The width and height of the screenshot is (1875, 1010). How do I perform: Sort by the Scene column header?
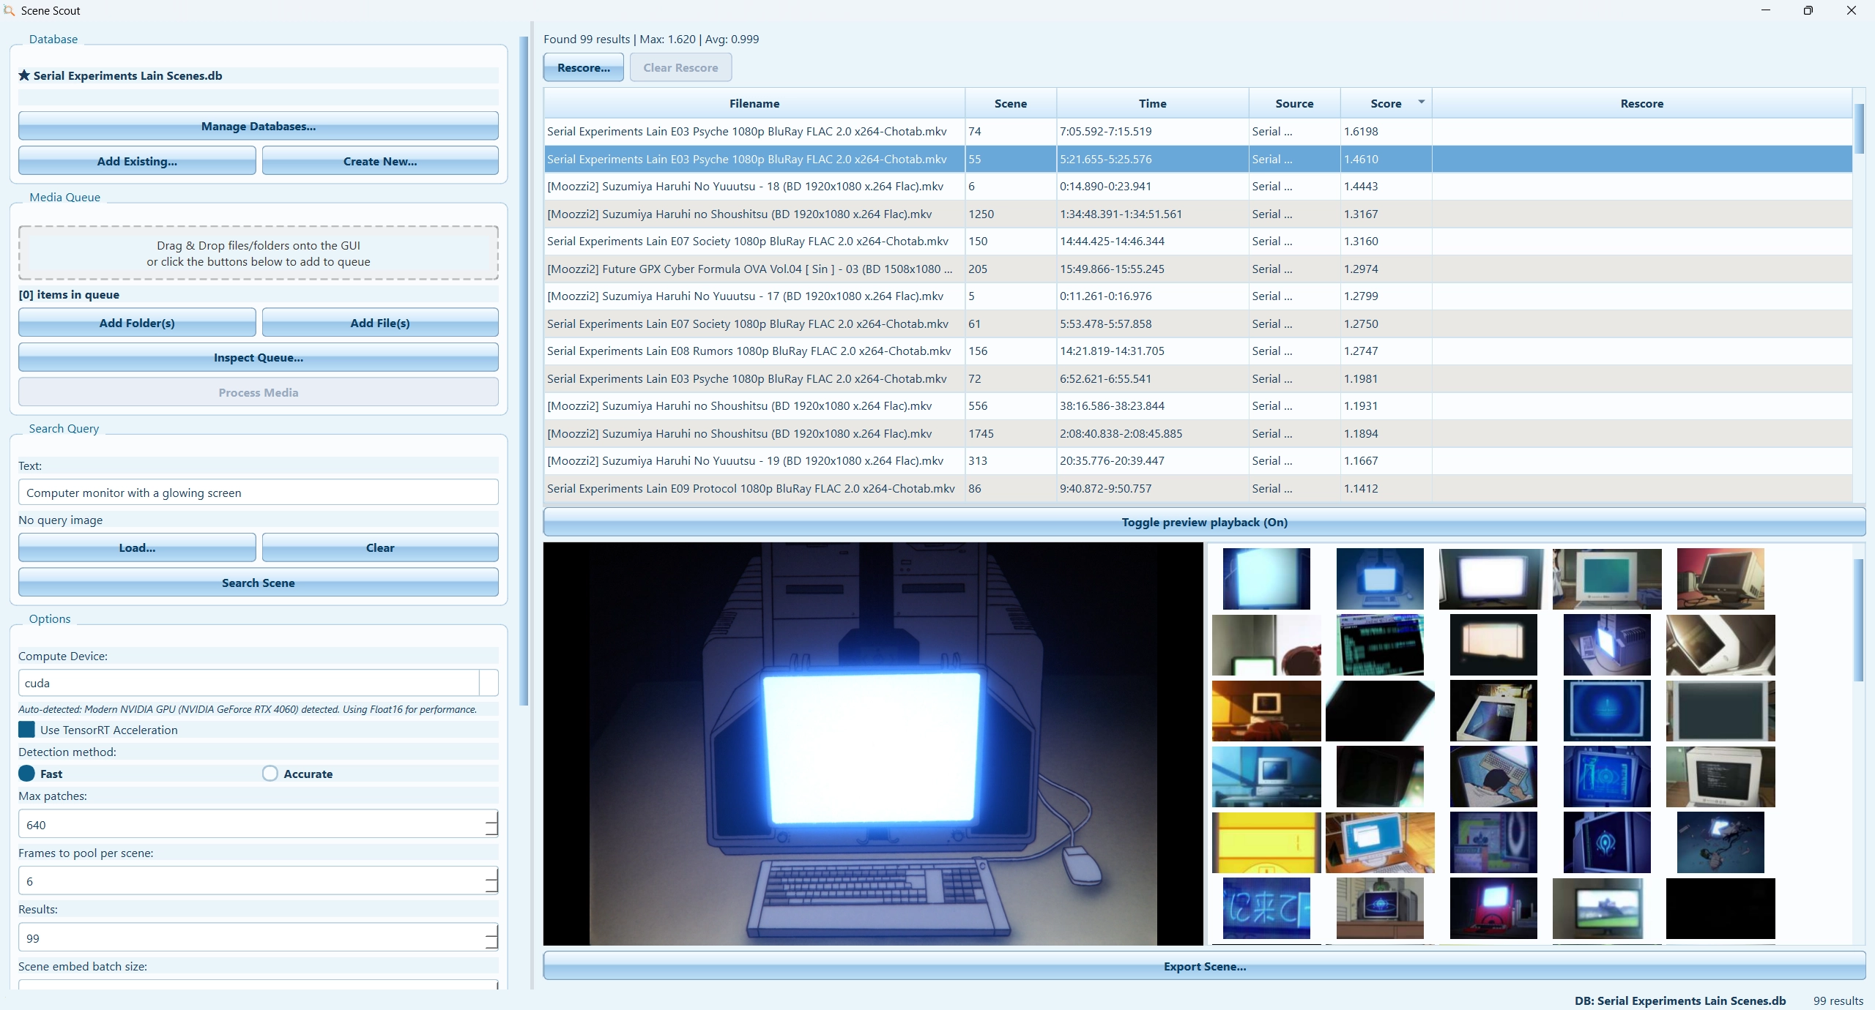click(x=1011, y=103)
